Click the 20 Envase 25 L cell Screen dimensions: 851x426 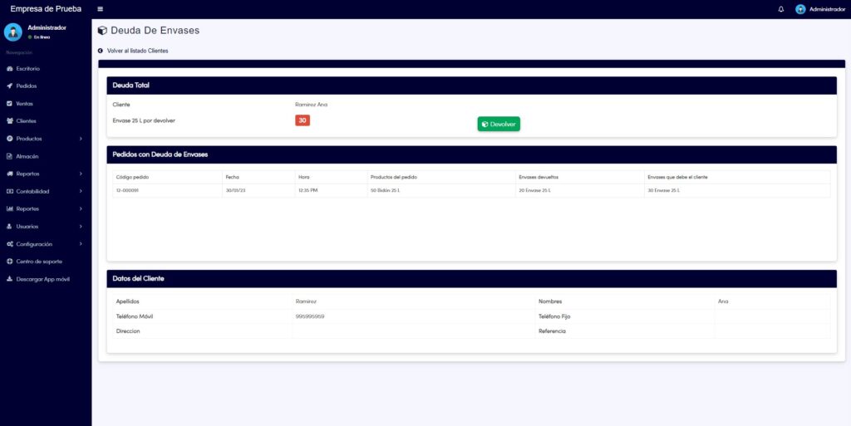pyautogui.click(x=579, y=191)
